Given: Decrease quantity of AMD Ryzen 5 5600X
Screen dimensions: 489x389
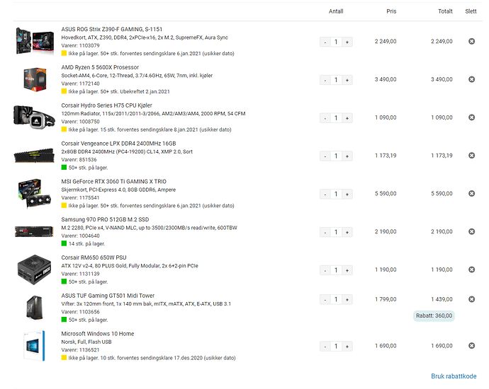Looking at the screenshot, I should click(325, 80).
